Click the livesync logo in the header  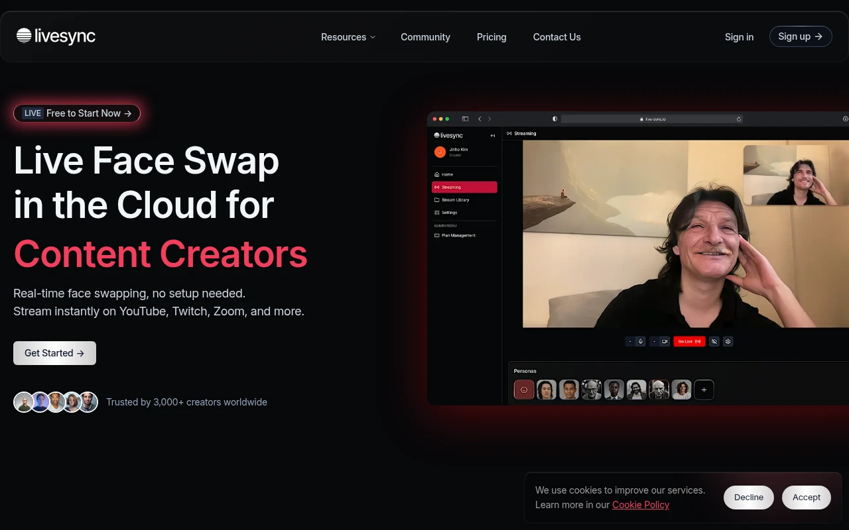click(x=56, y=36)
